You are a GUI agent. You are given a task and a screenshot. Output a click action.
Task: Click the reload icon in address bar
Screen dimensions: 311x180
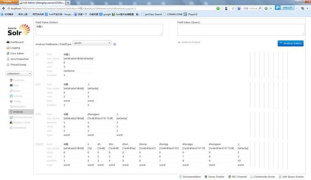pos(233,9)
